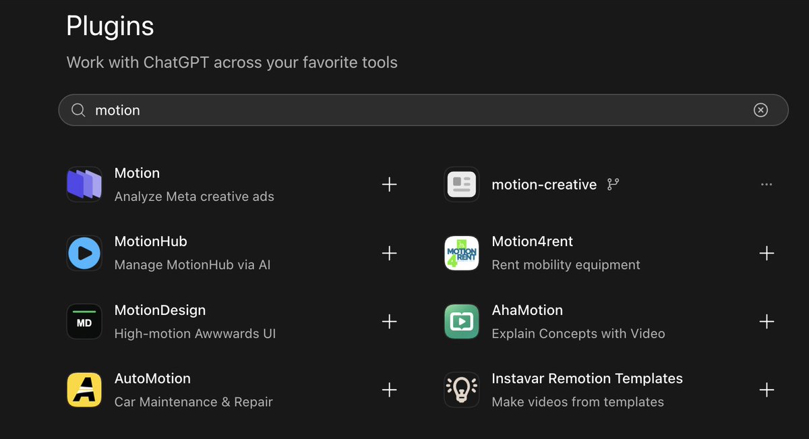Image resolution: width=809 pixels, height=439 pixels.
Task: Click the 'Make videos from templates' description
Action: tap(578, 402)
